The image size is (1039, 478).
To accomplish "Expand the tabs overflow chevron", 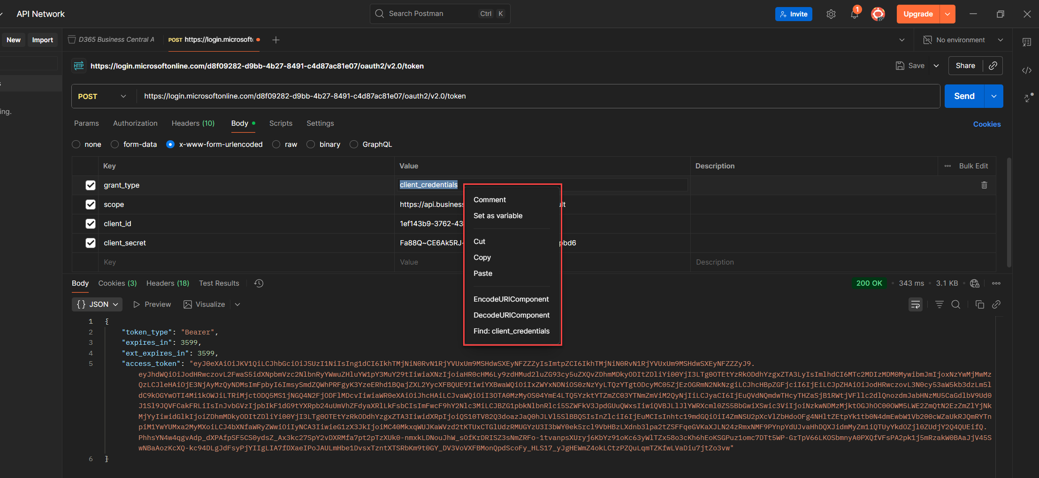I will click(x=901, y=40).
